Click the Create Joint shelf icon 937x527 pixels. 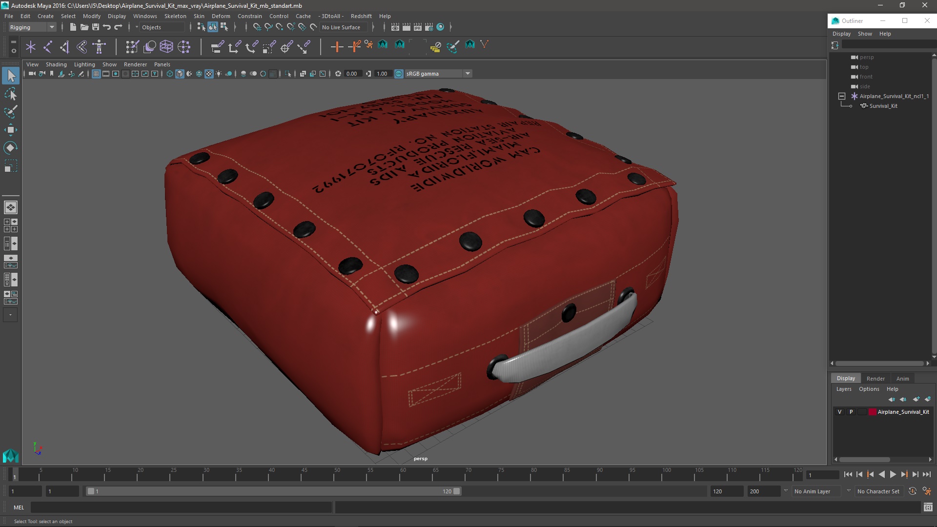click(48, 47)
